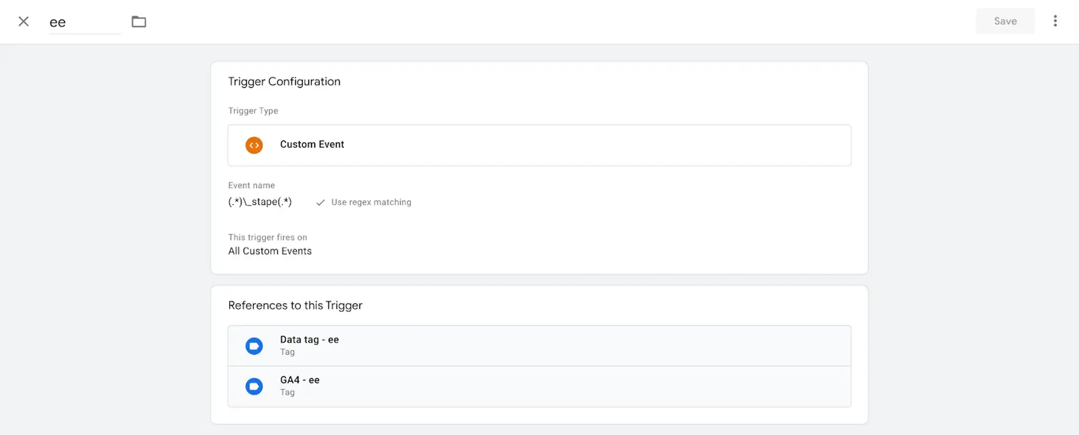This screenshot has height=435, width=1079.
Task: Click the event name regex value
Action: coord(260,202)
